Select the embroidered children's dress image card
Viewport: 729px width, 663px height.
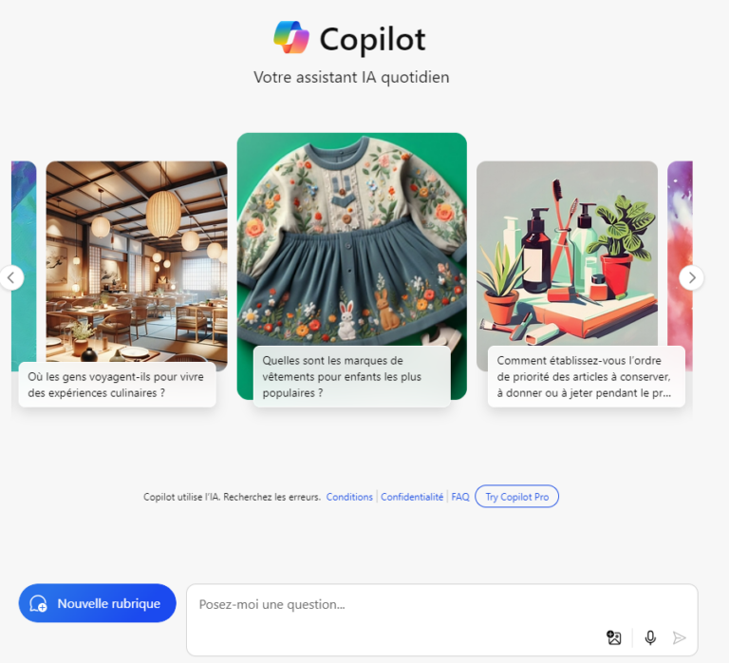click(352, 239)
